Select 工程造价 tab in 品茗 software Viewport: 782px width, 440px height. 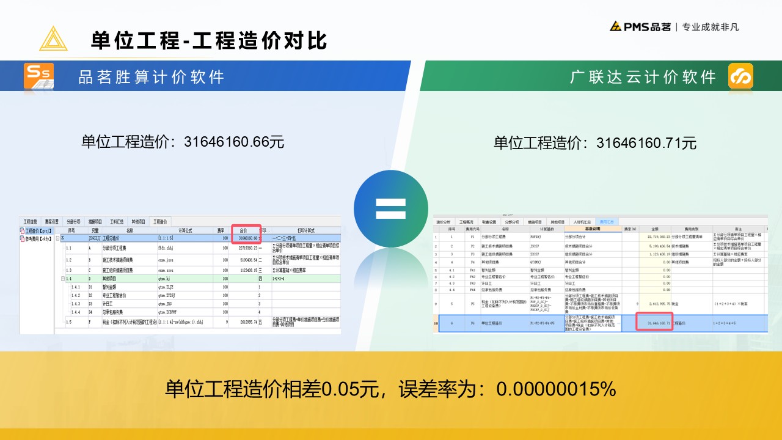coord(160,222)
